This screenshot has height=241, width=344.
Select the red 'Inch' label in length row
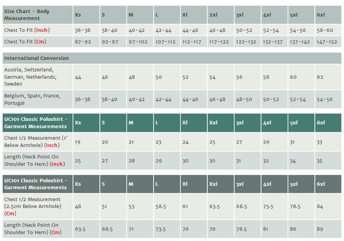[x=57, y=164]
